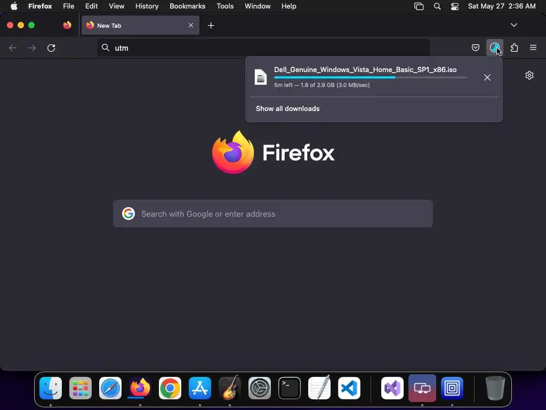Open the Firefox hamburger application menu
Viewport: 546px width, 410px height.
click(x=533, y=48)
